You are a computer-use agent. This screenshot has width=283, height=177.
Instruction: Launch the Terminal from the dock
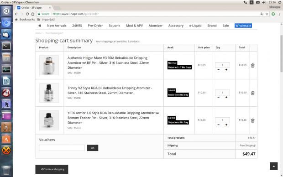(6, 46)
